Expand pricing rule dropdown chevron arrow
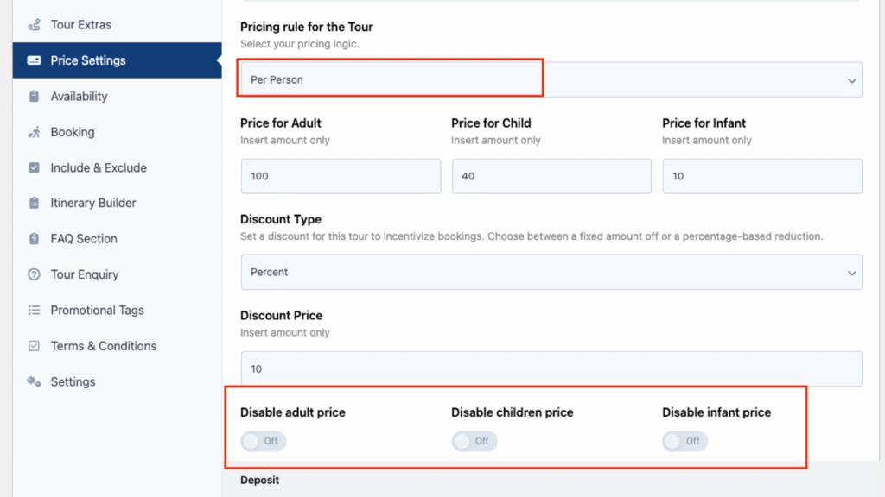 click(x=851, y=80)
